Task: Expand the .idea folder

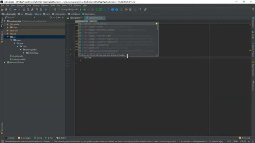Action: coord(8,27)
